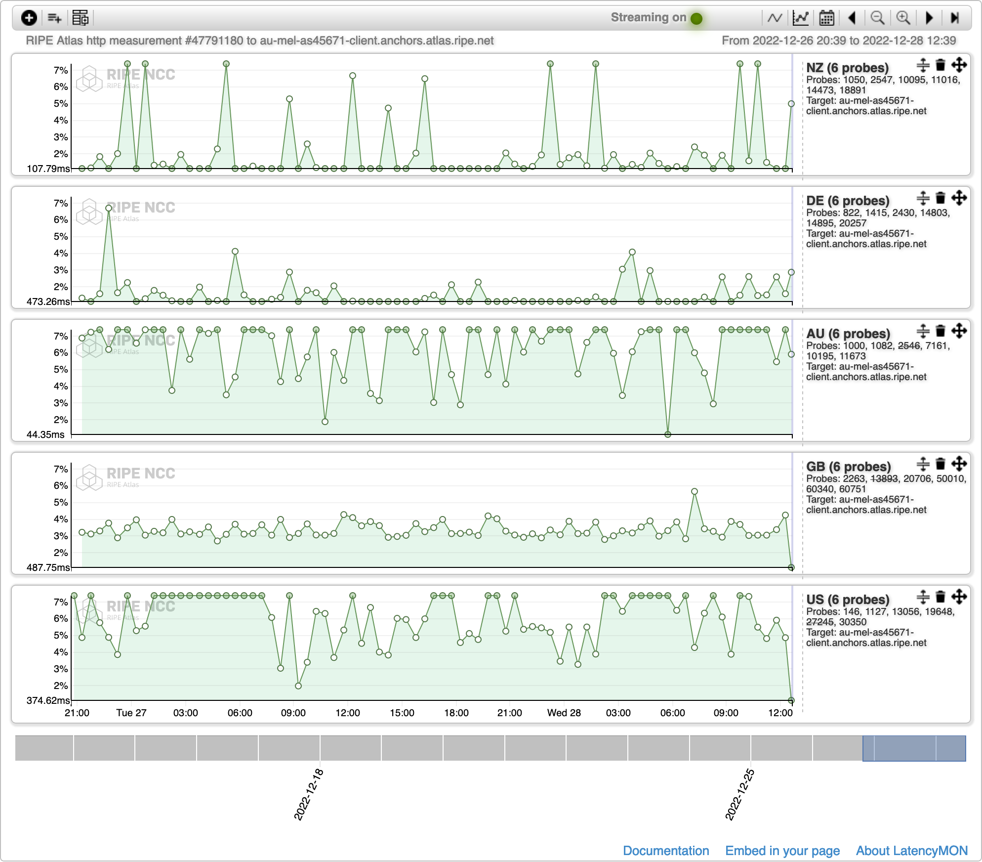Zoom out the time range
This screenshot has height=862, width=982.
pyautogui.click(x=877, y=18)
